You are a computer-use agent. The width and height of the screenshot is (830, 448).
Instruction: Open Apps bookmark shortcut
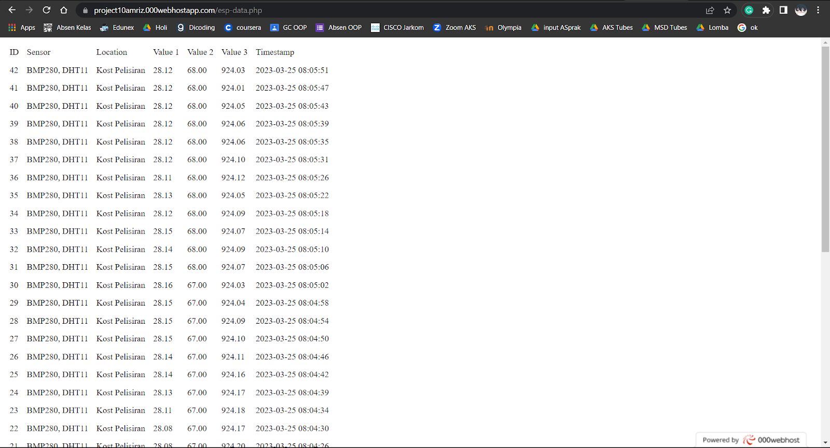click(x=22, y=27)
